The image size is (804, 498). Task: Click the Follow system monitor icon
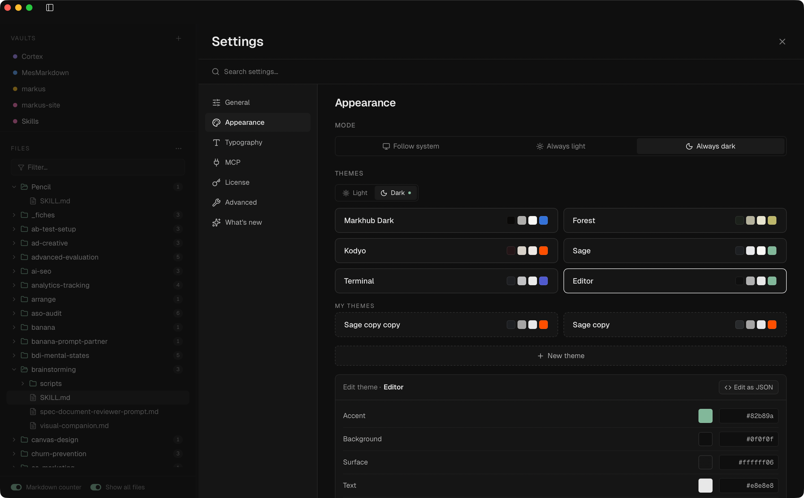pyautogui.click(x=386, y=146)
